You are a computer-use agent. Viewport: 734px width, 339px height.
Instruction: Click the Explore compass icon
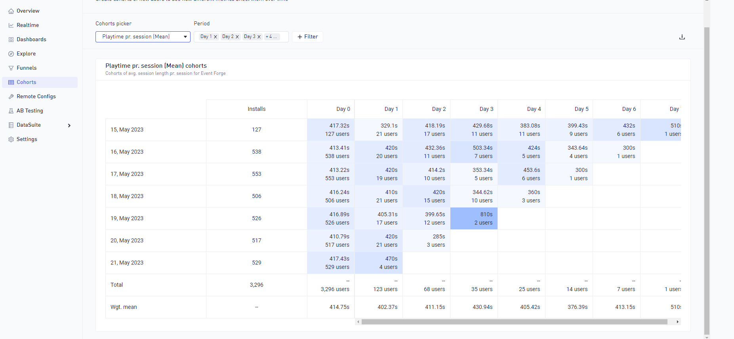click(x=11, y=54)
